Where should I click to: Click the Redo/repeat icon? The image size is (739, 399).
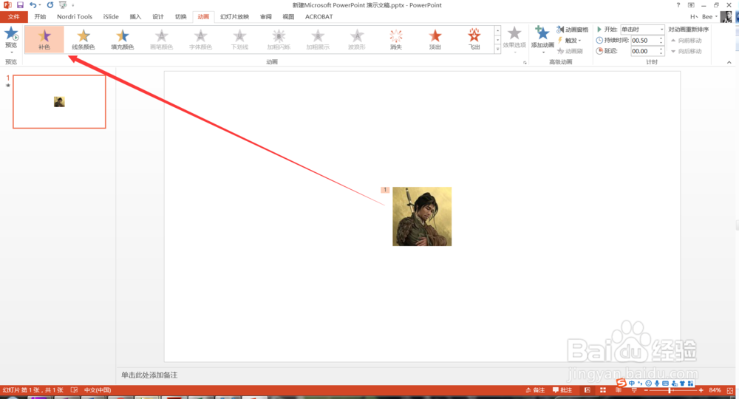[50, 4]
